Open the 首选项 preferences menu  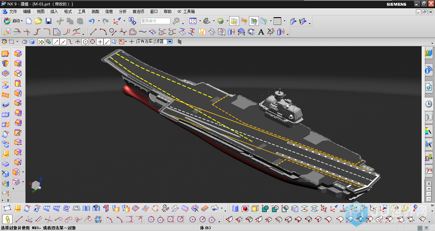tap(138, 11)
